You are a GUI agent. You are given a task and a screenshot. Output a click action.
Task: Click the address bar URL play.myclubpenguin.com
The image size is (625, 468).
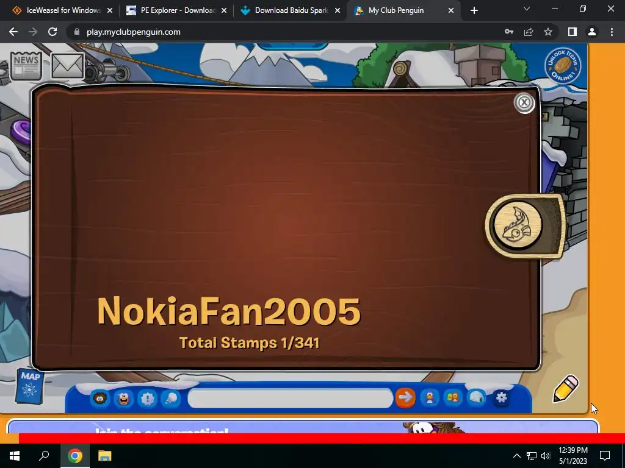coord(134,32)
